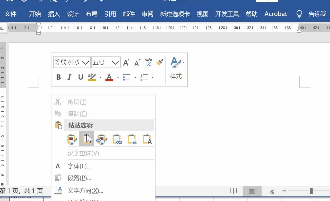Toggle bold formatting

point(58,77)
